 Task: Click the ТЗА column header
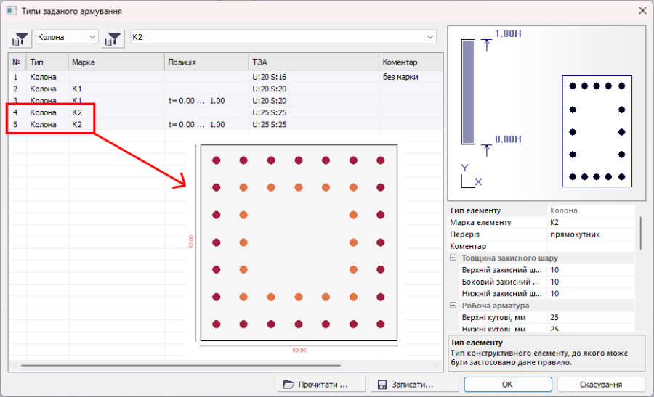point(312,62)
